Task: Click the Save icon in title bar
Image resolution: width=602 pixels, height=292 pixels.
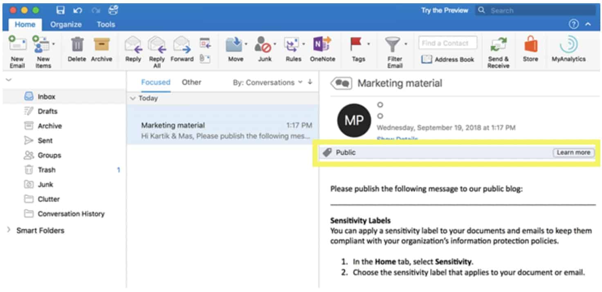Action: coord(61,11)
